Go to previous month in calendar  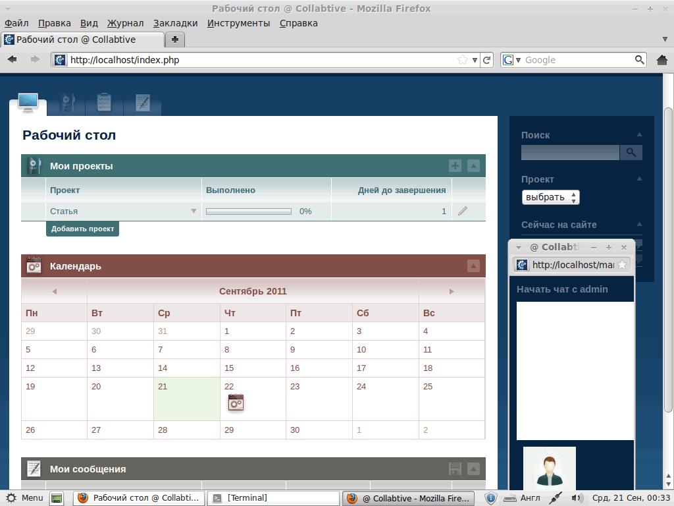(x=54, y=291)
